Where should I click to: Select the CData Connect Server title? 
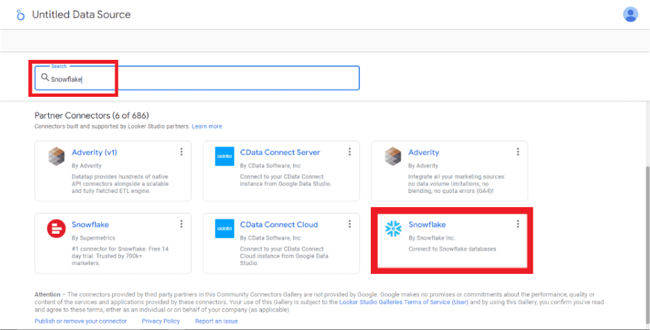(280, 152)
